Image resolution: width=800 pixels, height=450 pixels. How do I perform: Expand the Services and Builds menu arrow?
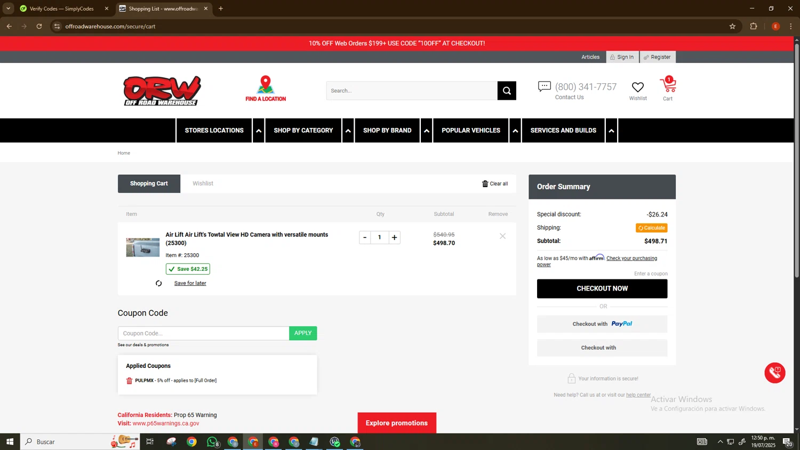pos(612,131)
